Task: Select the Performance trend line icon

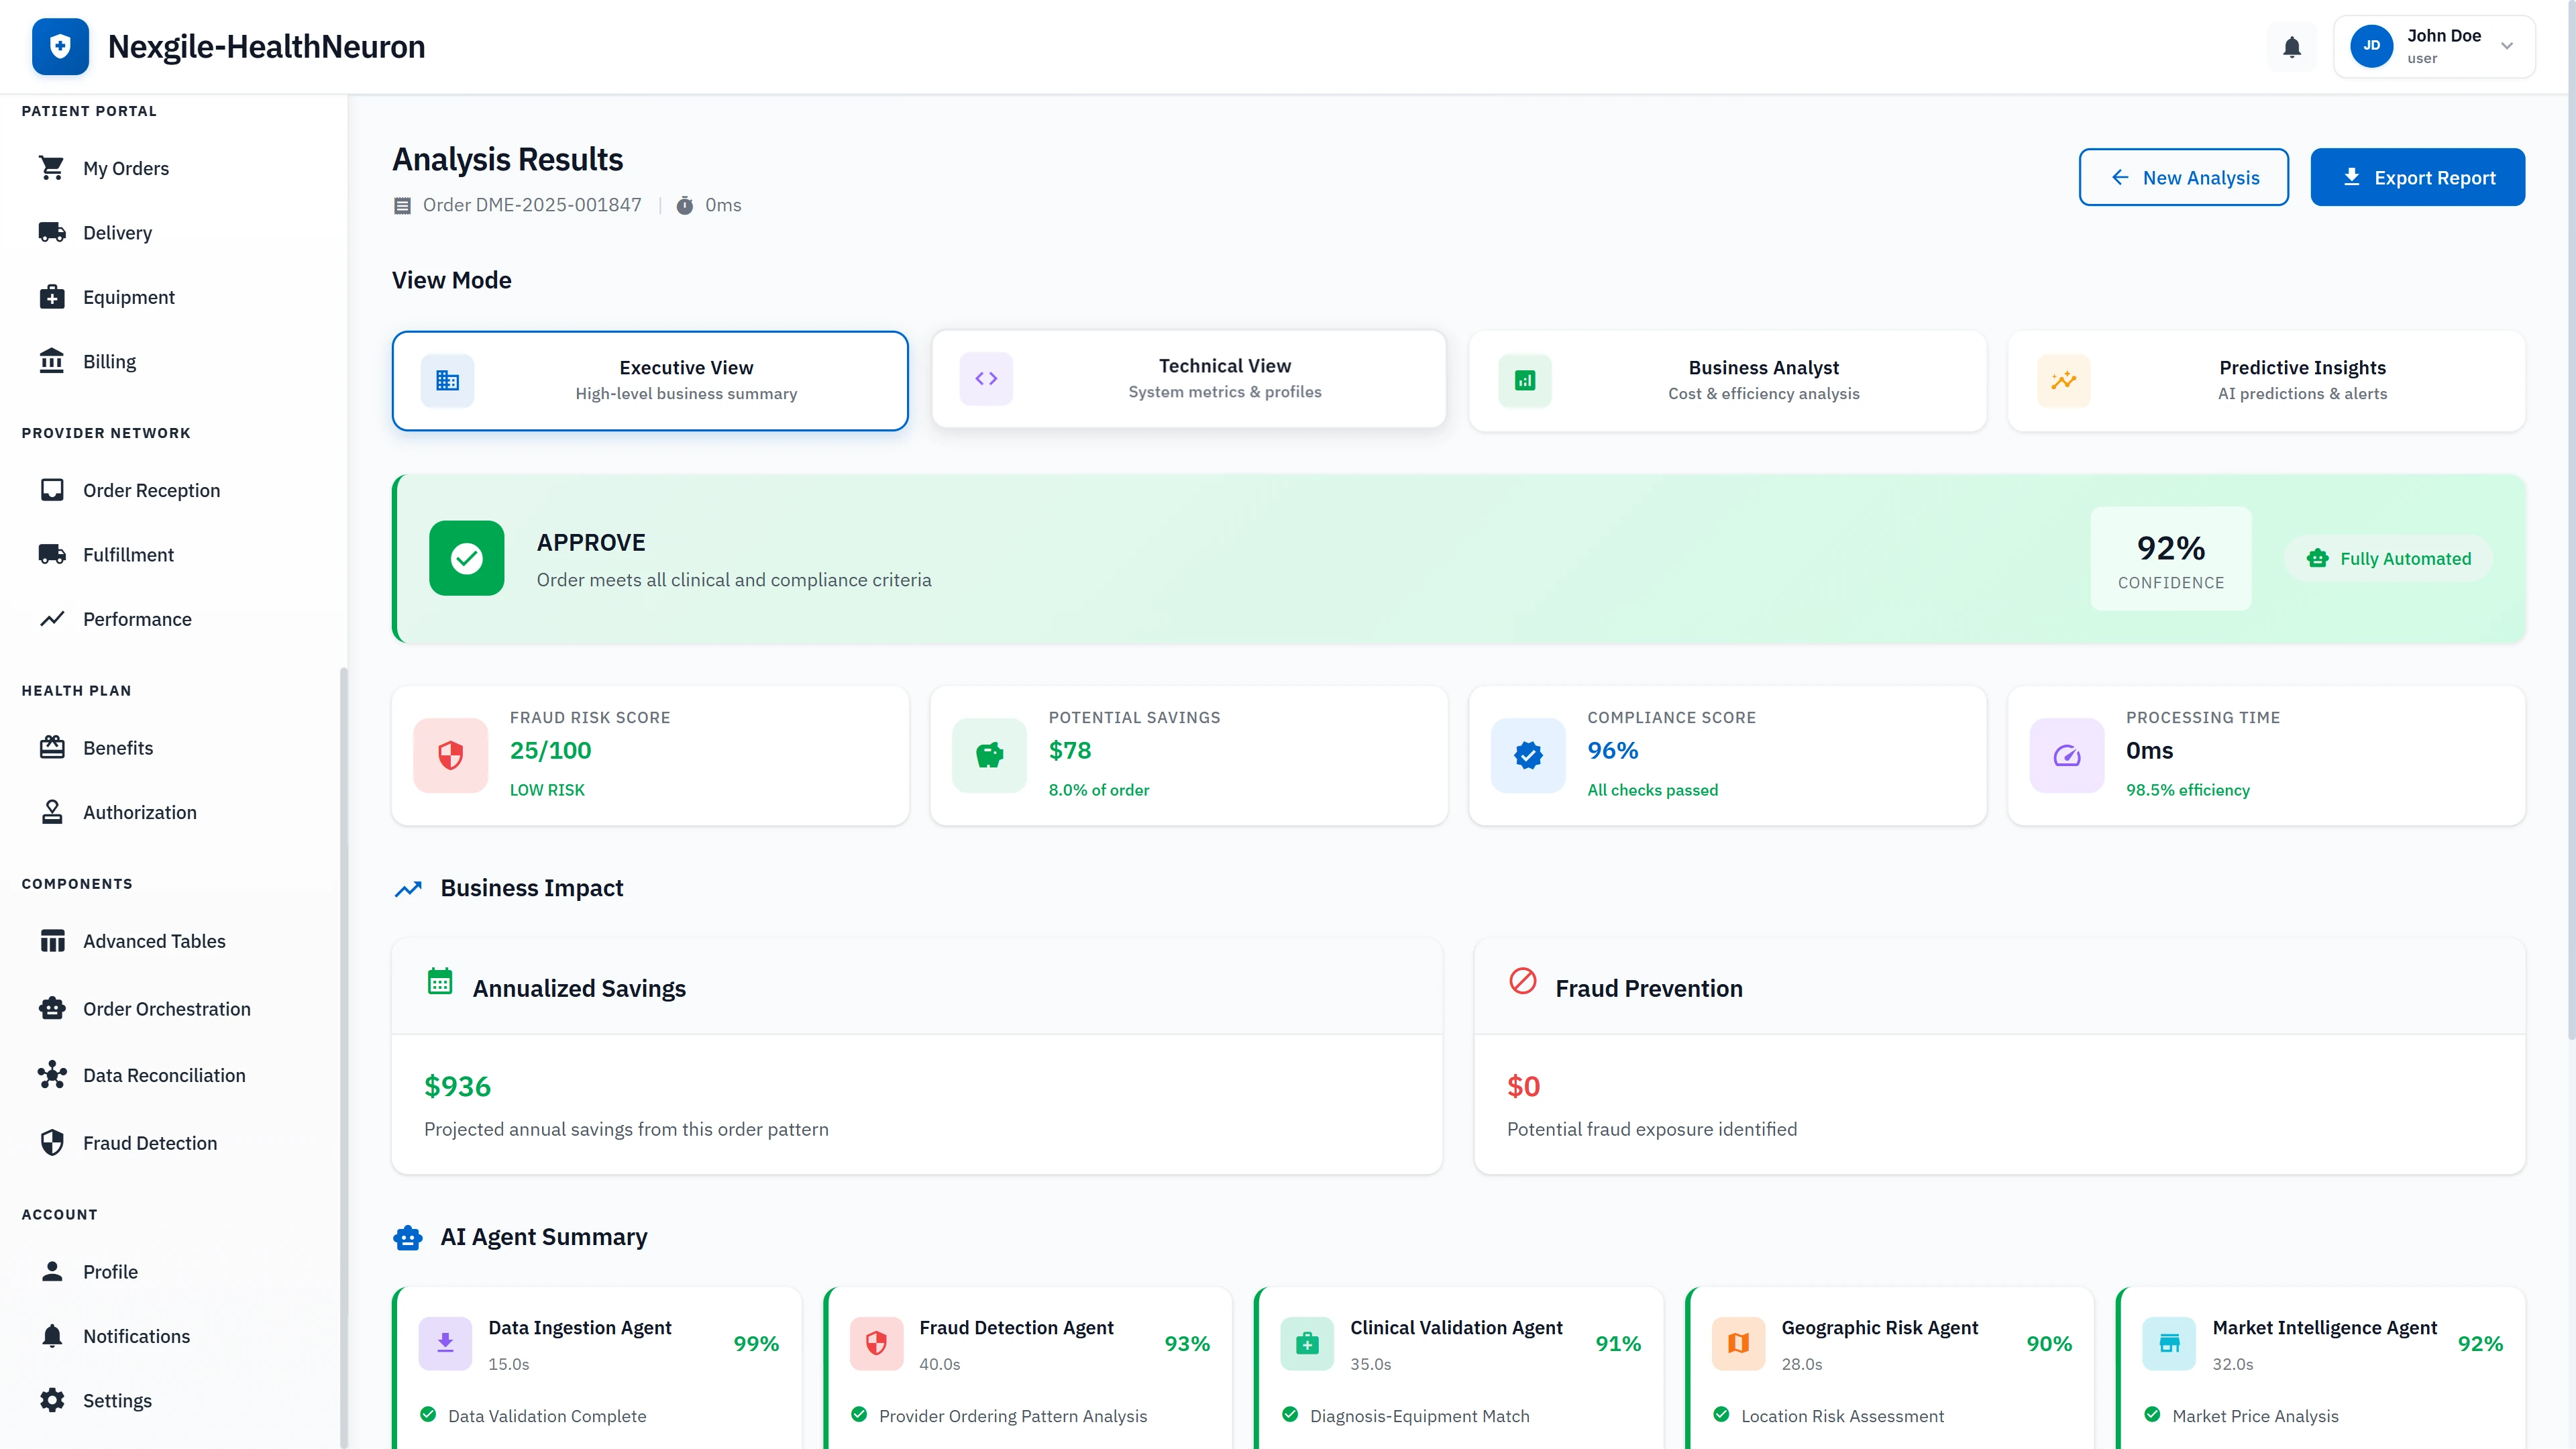Action: [x=53, y=619]
